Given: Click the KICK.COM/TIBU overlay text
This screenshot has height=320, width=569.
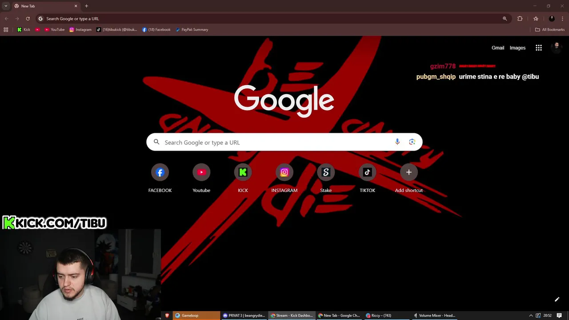Looking at the screenshot, I should point(54,223).
